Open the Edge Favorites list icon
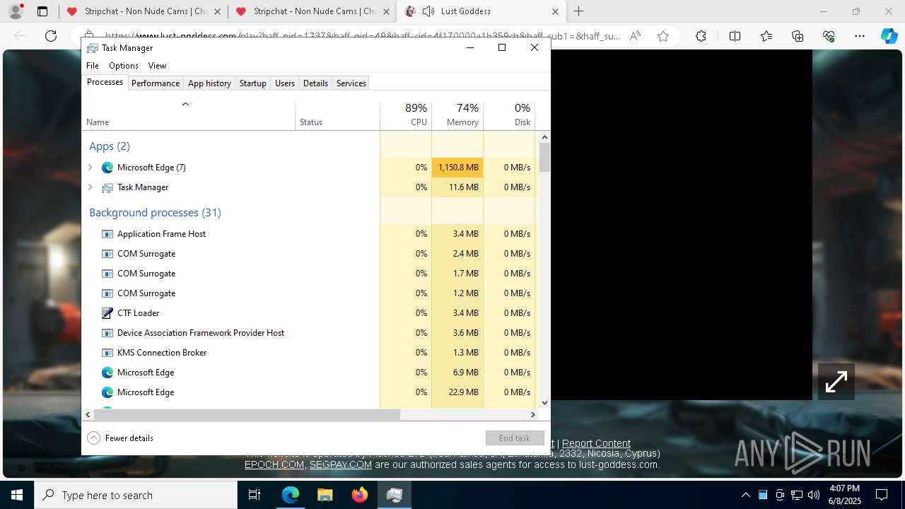The image size is (905, 509). (766, 36)
